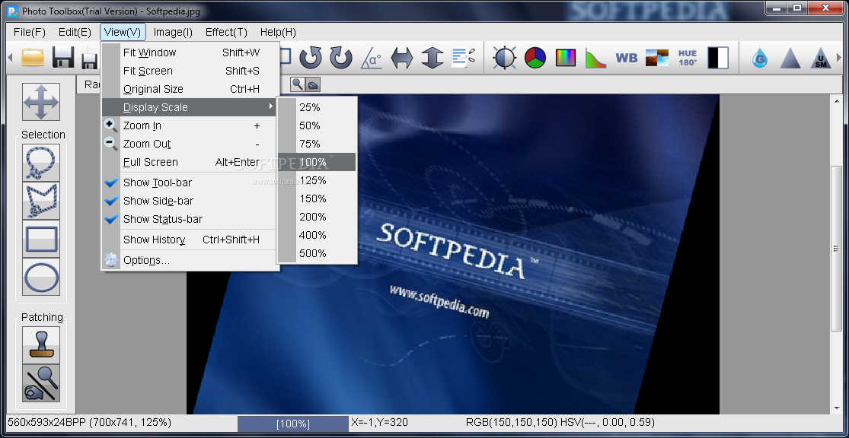Select the polygon rope selection tool
Viewport: 849px width, 438px height.
(41, 201)
